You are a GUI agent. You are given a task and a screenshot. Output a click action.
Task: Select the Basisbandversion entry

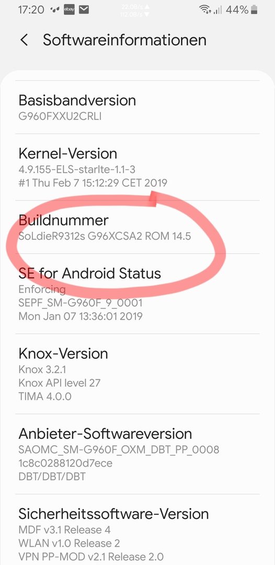tap(137, 107)
